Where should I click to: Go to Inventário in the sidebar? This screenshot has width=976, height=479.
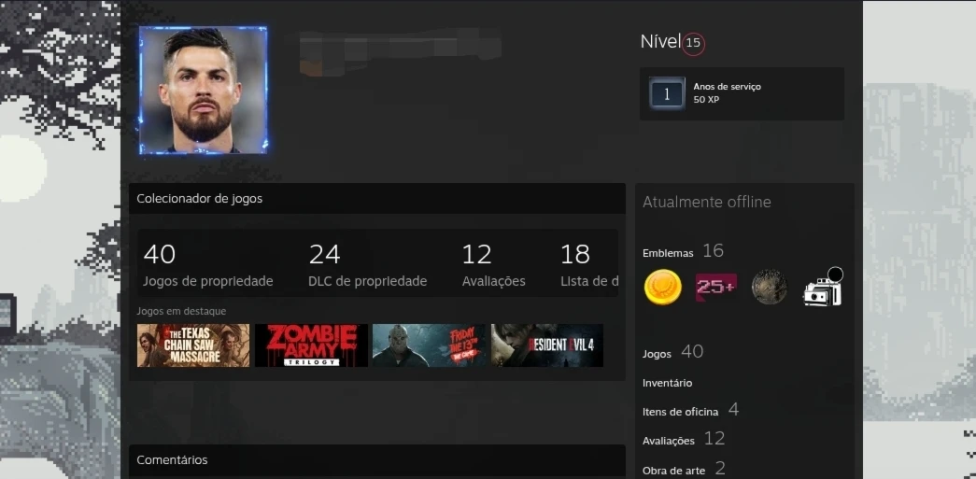point(668,383)
